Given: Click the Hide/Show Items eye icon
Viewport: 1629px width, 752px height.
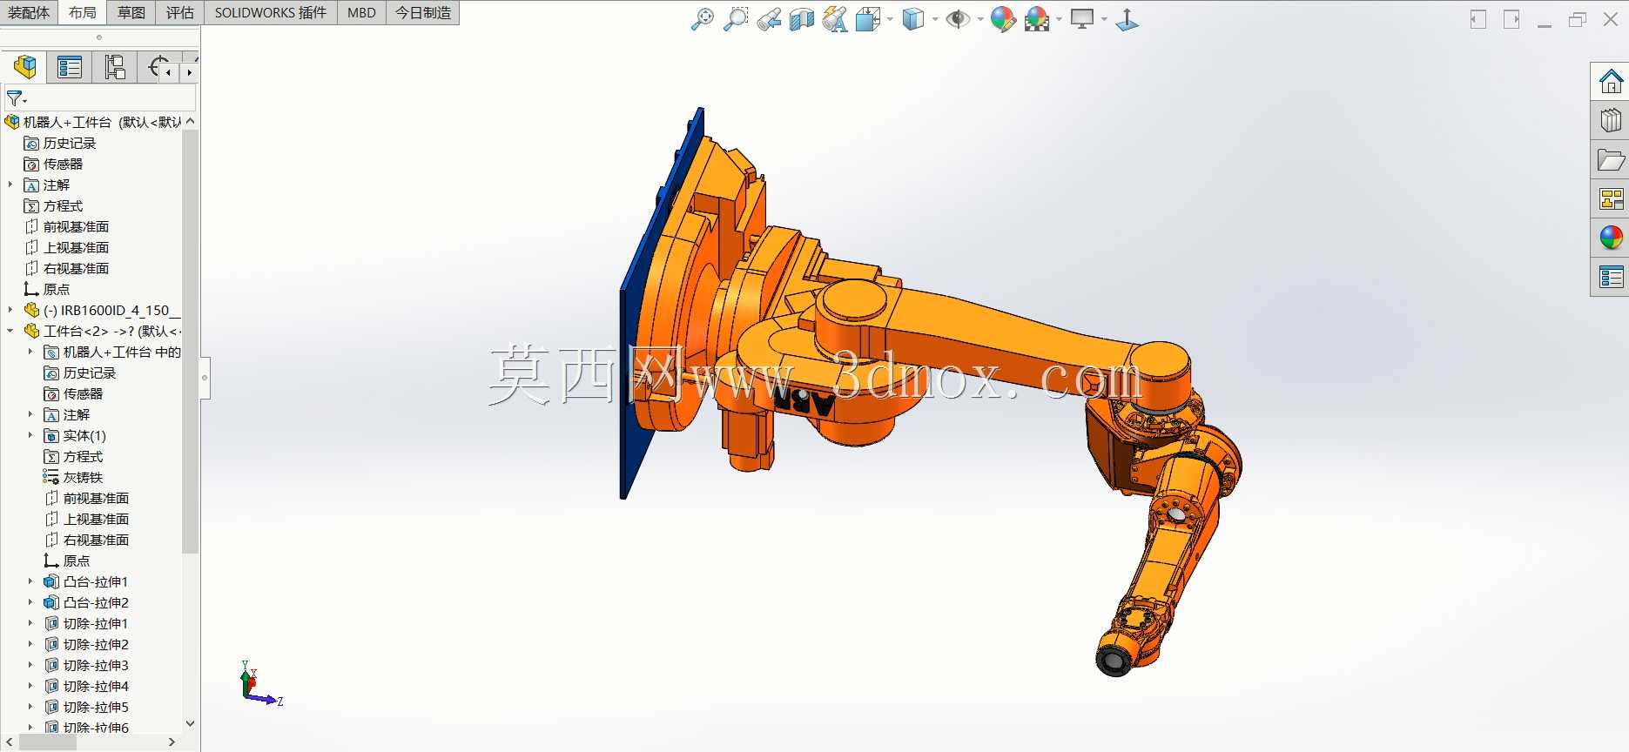Looking at the screenshot, I should (x=958, y=19).
